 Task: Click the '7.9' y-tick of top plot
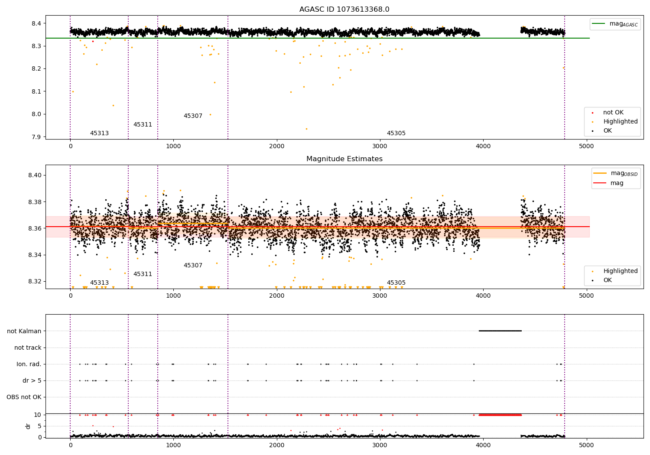coord(36,137)
